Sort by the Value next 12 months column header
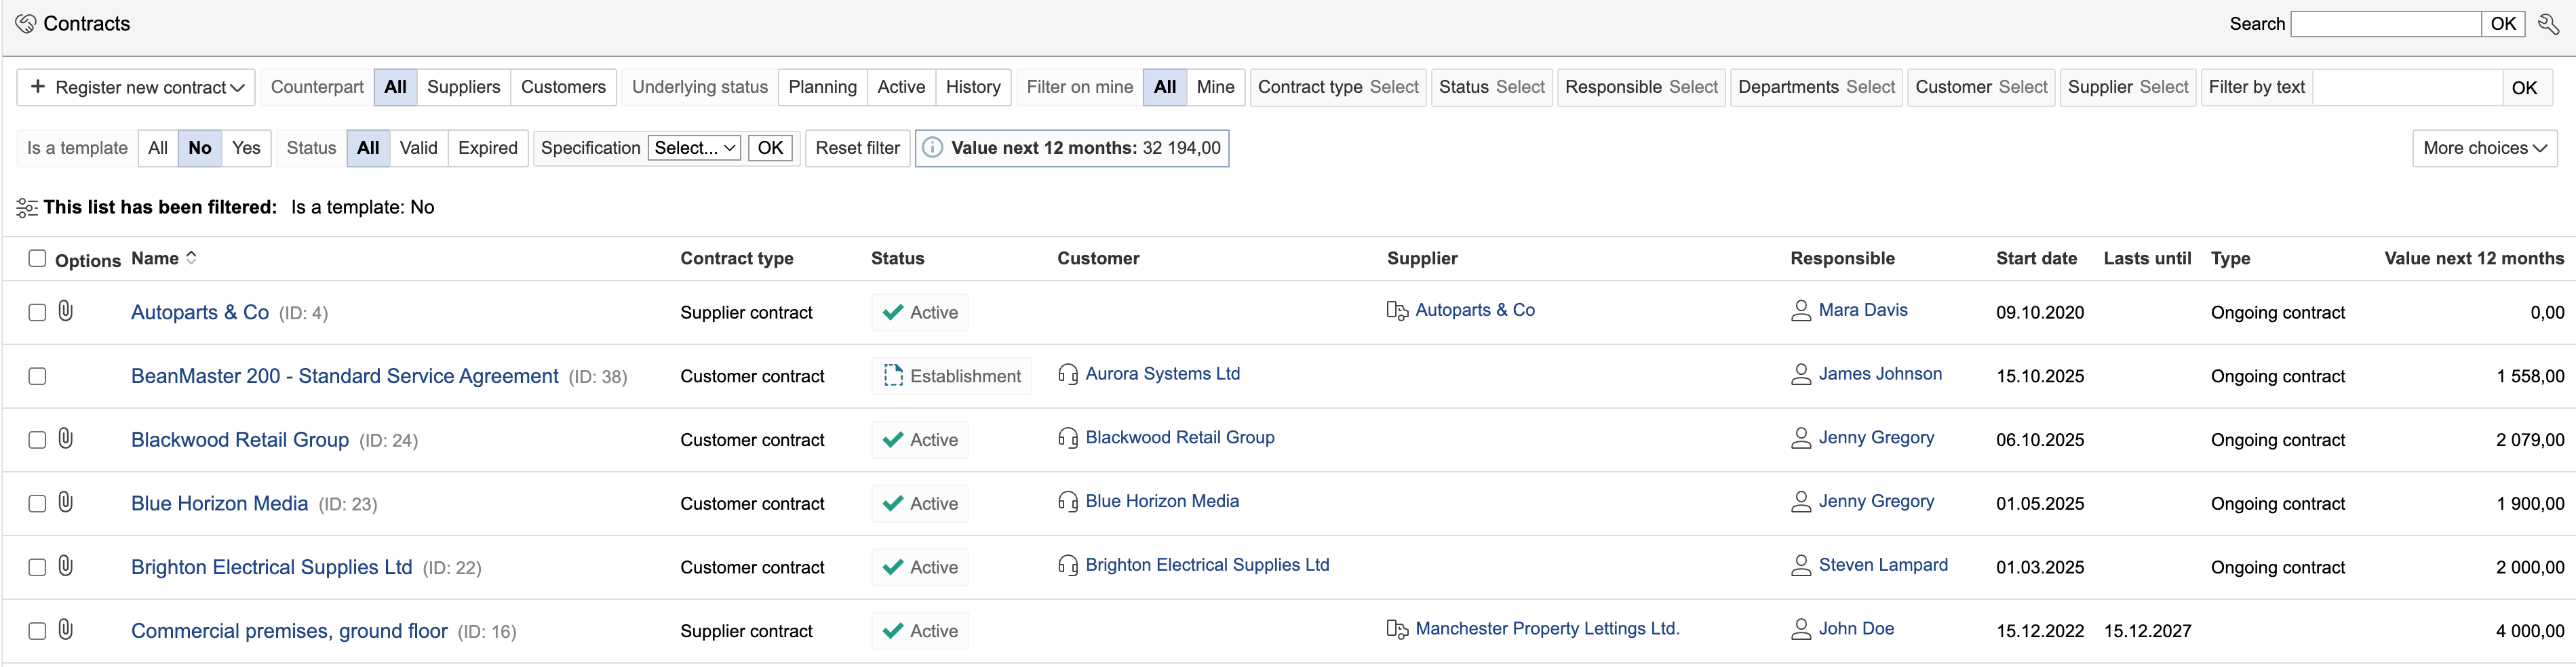Screen dimensions: 2576x667 point(2474,258)
